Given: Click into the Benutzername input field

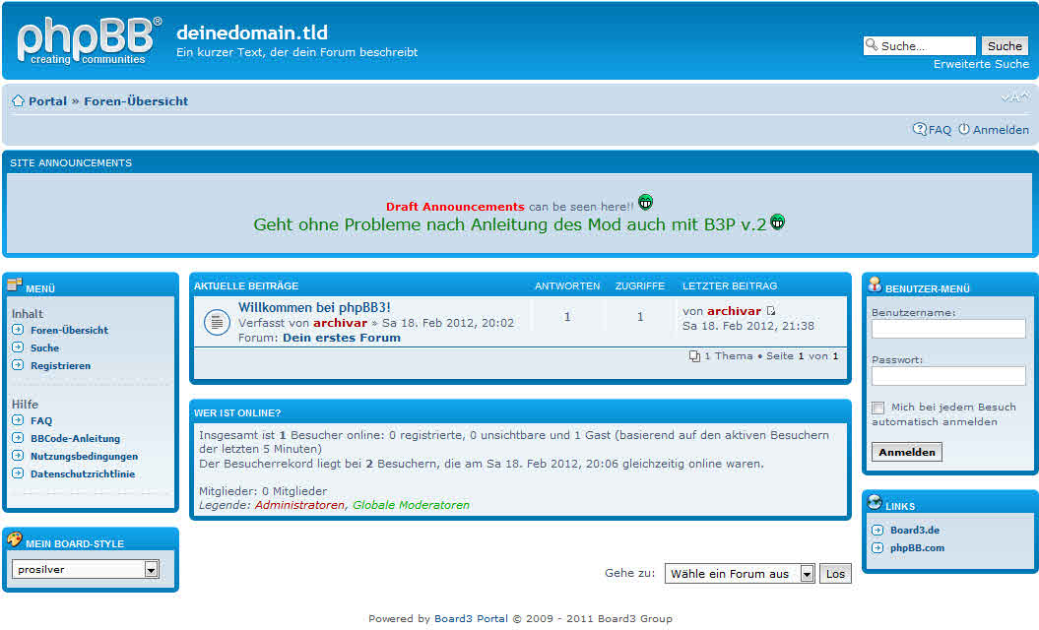Looking at the screenshot, I should (x=948, y=329).
